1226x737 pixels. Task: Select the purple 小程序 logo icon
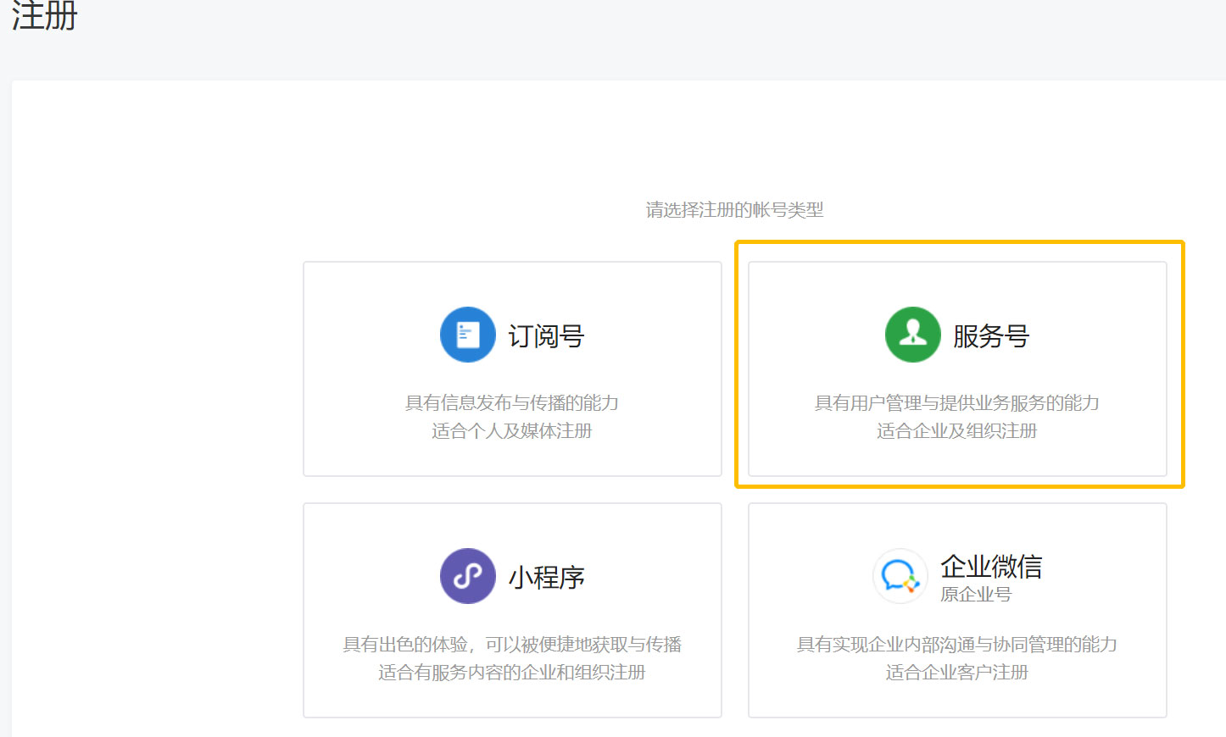(x=467, y=576)
